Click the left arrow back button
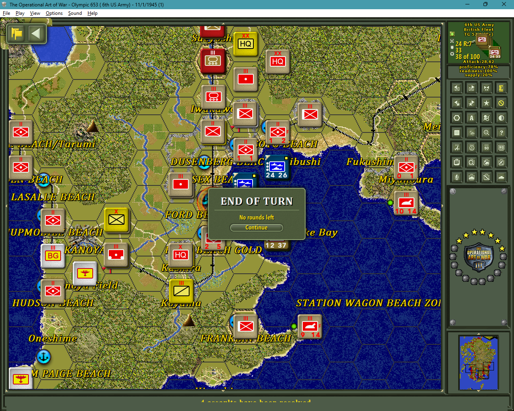The image size is (514, 411). click(x=36, y=33)
